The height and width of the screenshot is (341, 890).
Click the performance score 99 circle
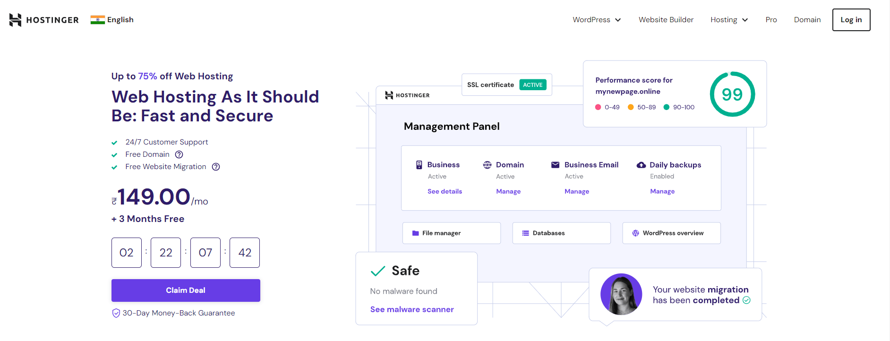pyautogui.click(x=732, y=94)
